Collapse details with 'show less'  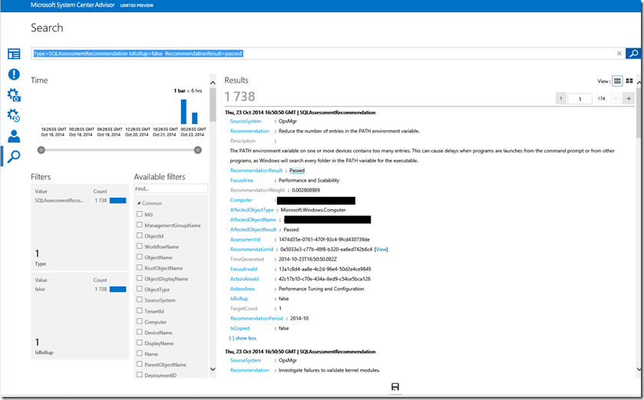(x=243, y=338)
